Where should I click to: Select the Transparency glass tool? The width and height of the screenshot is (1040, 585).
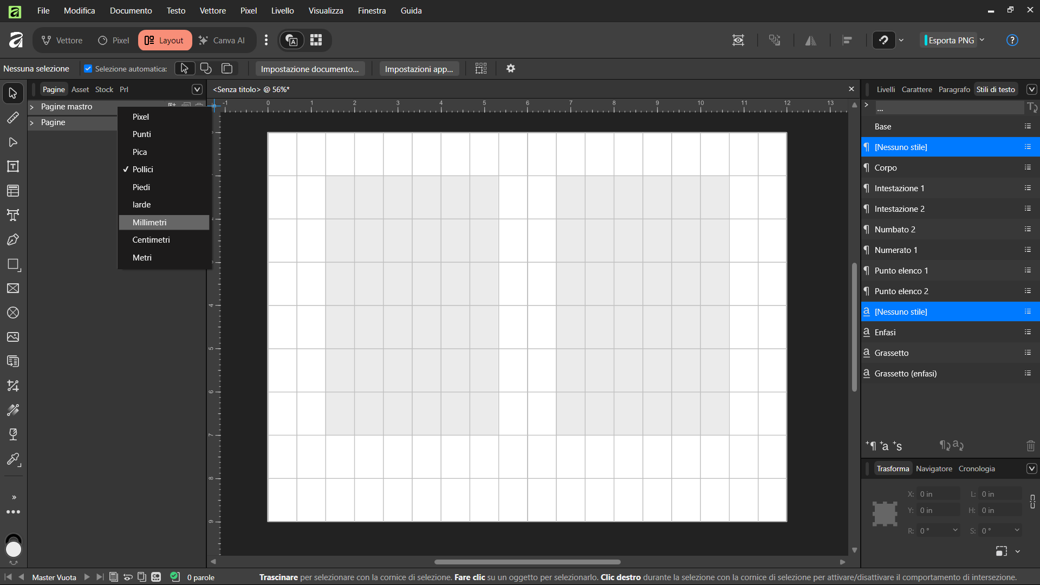[13, 434]
